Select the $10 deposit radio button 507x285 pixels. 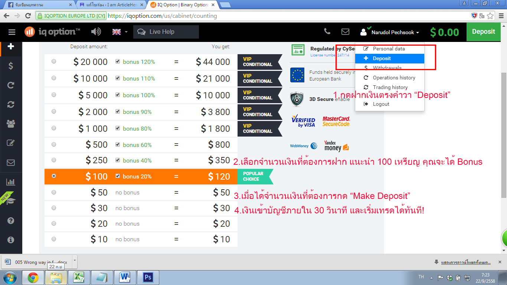click(54, 239)
